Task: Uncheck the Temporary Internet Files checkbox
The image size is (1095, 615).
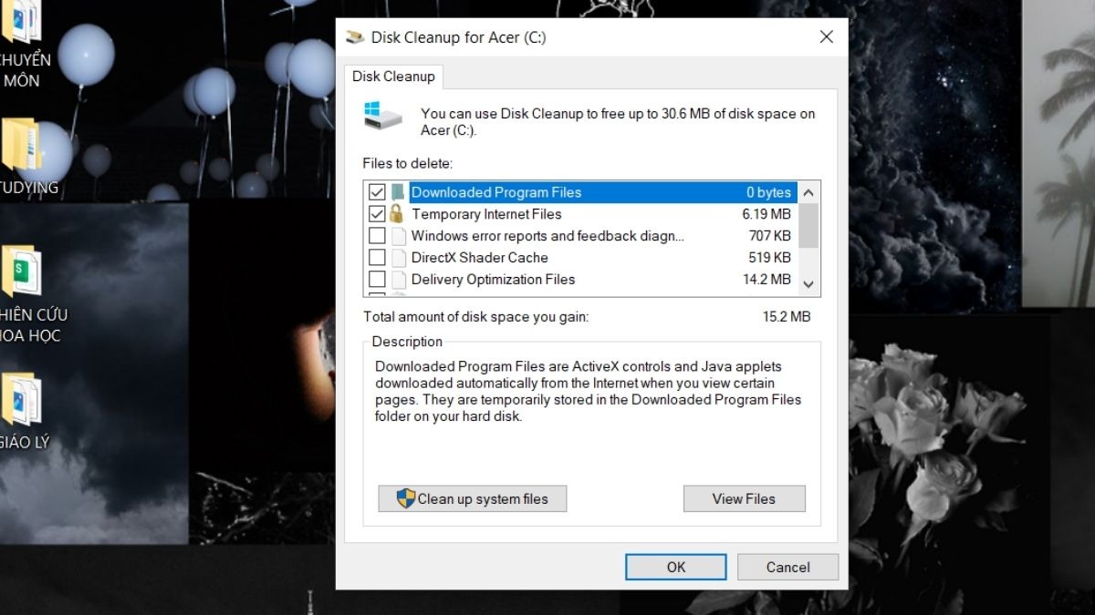Action: pyautogui.click(x=377, y=214)
